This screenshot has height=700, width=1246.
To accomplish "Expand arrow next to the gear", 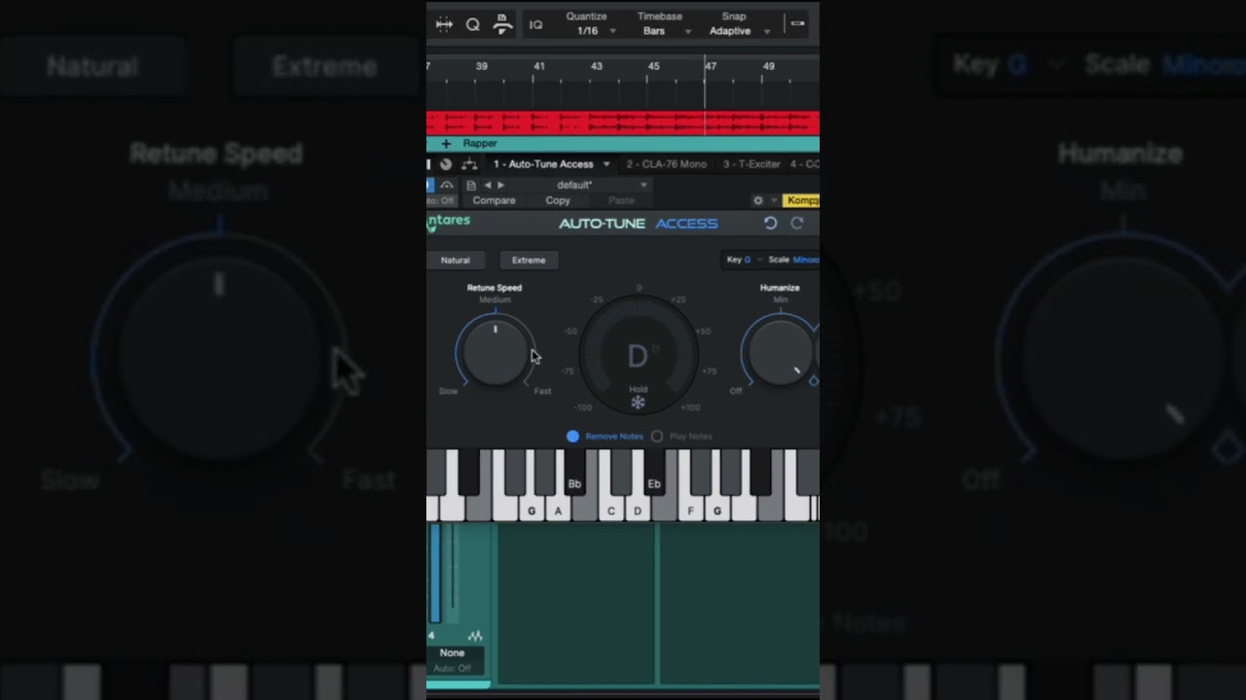I will (x=774, y=200).
